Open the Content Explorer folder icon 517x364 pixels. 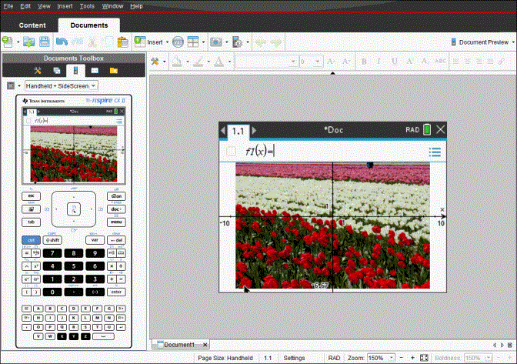point(113,70)
